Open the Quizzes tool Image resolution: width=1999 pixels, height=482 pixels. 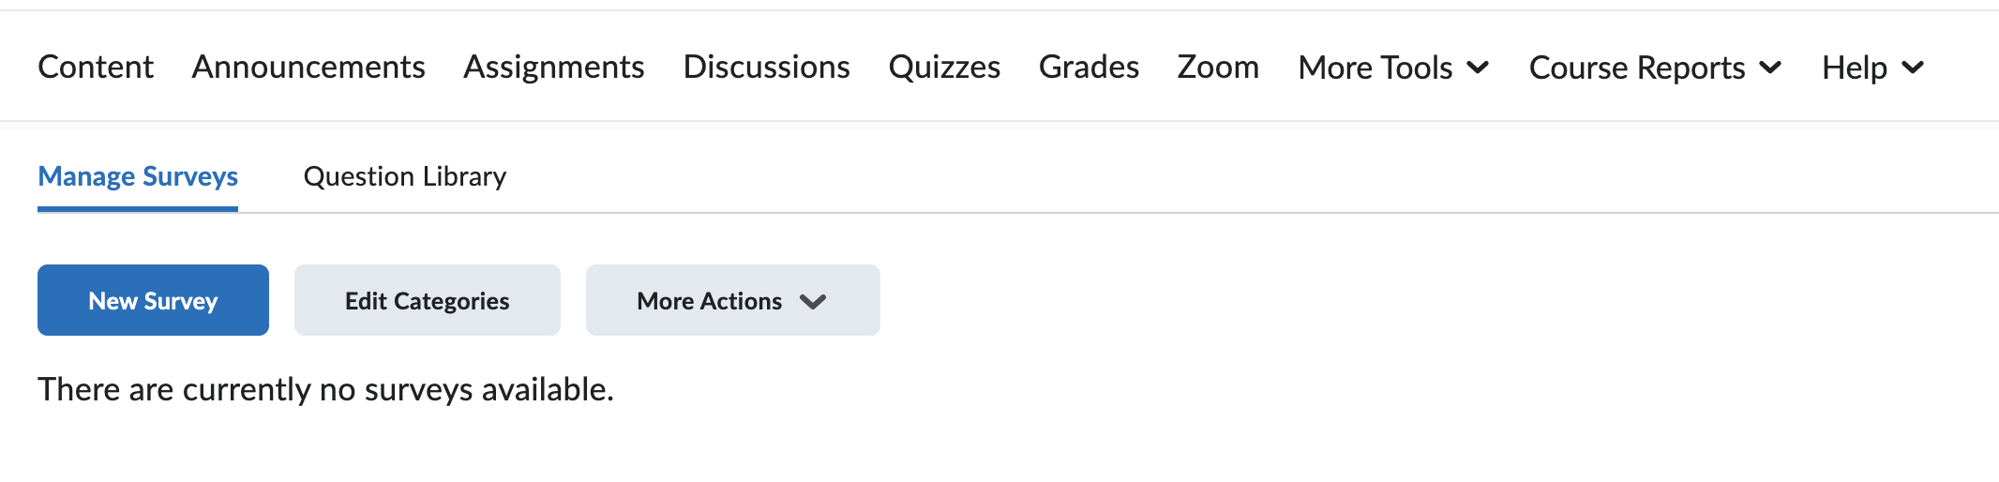pyautogui.click(x=944, y=68)
